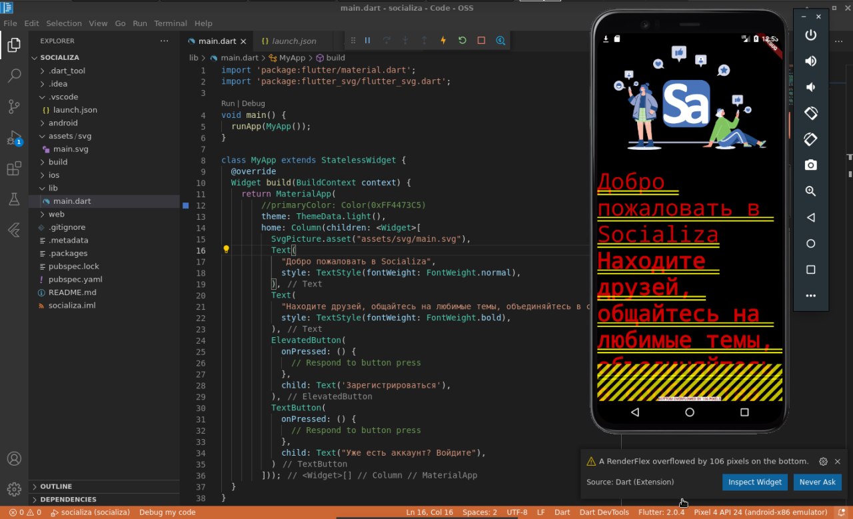The width and height of the screenshot is (853, 519).
Task: Open the widget inspector from debug toolbar
Action: tap(500, 41)
